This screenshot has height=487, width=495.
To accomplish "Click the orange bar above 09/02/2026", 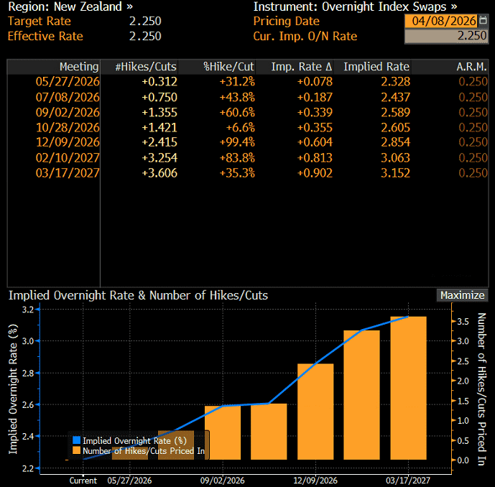I will pos(223,432).
